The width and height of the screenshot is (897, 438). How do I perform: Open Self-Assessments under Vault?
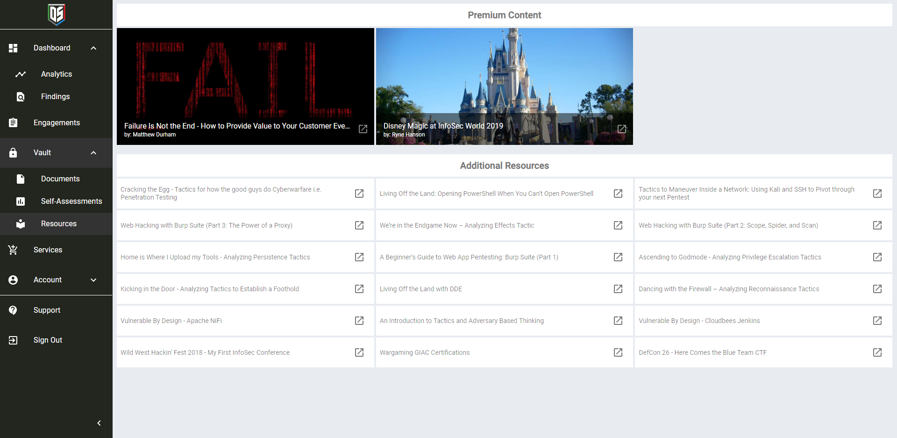56,201
